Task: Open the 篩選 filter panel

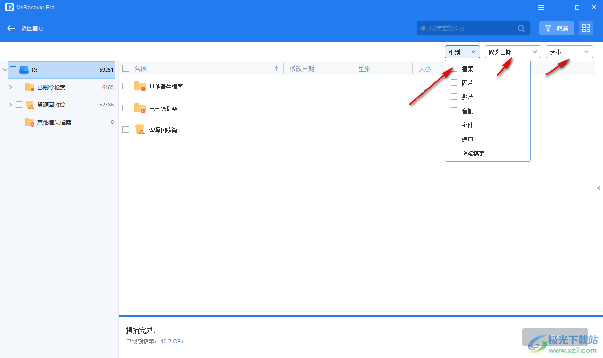Action: point(556,28)
